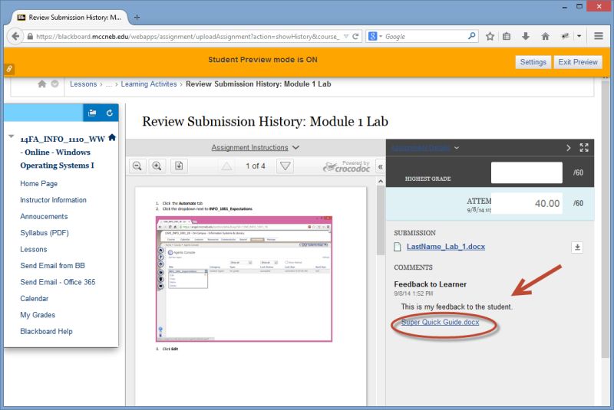Image resolution: width=614 pixels, height=410 pixels.
Task: Click the course home icon beside 14FA_INFO_1110_WW
Action: [112, 137]
